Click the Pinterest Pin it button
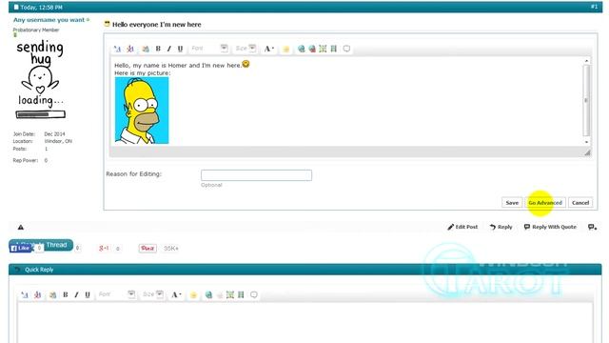609x343 pixels. [147, 248]
